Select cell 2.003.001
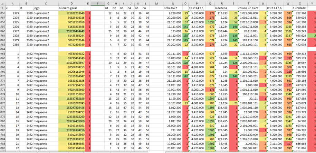 [x=249, y=144]
